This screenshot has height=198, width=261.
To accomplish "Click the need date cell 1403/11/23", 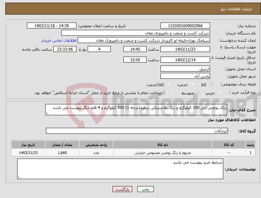I will [x=28, y=153].
